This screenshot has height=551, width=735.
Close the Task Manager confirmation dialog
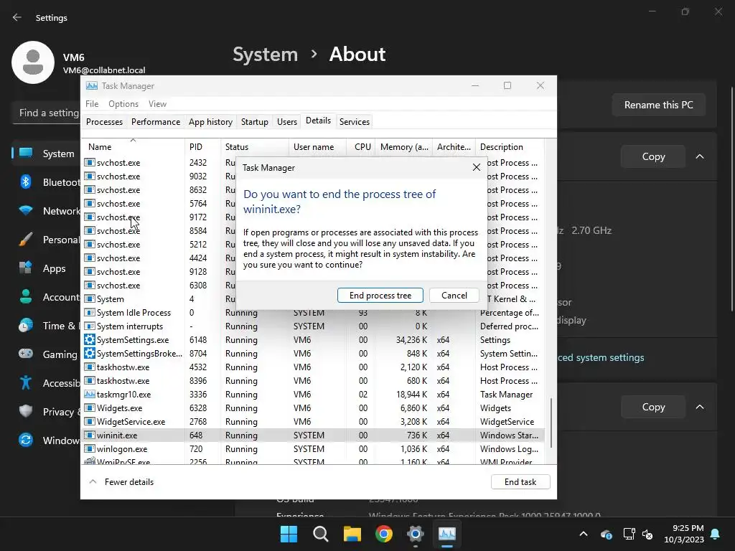(x=477, y=167)
